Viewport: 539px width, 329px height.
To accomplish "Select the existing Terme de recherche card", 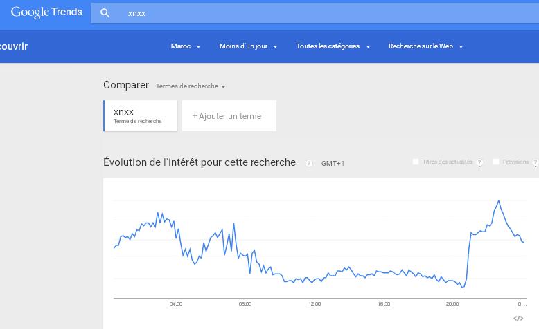I will (140, 115).
